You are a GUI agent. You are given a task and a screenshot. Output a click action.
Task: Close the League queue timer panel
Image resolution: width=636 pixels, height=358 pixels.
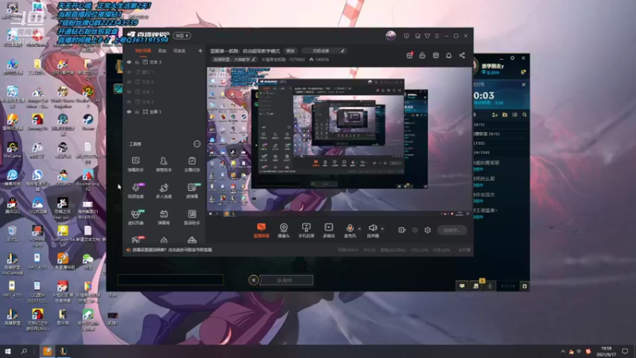[524, 84]
